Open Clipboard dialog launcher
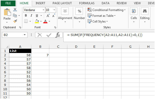The image size is (155, 99). click(x=20, y=27)
